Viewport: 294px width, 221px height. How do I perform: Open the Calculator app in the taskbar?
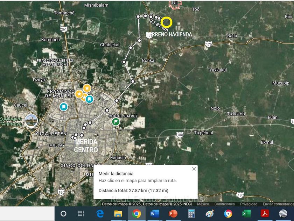[x=191, y=214]
